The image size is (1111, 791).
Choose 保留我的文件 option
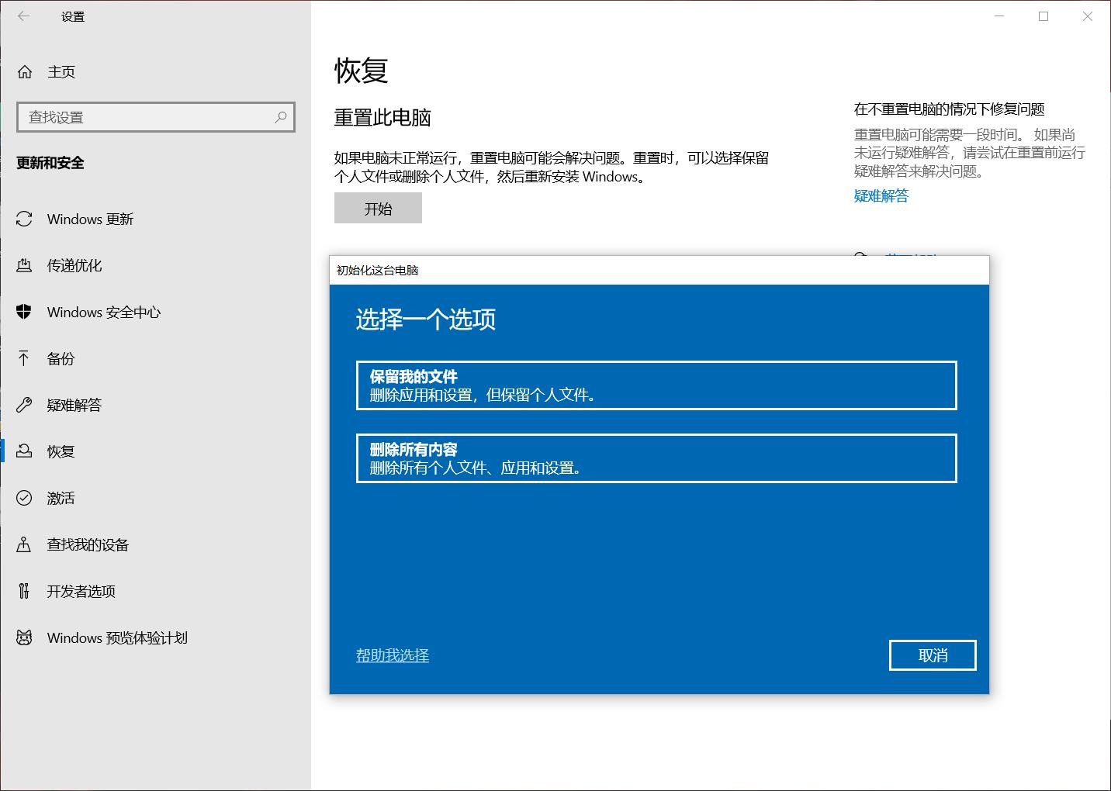pos(656,385)
